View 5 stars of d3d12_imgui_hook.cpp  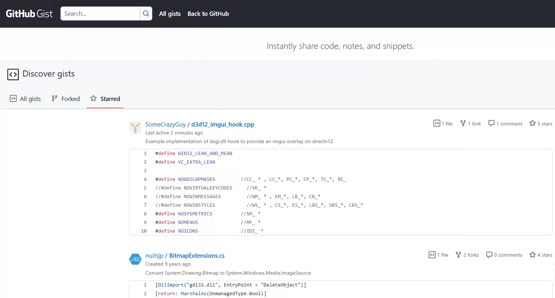541,123
